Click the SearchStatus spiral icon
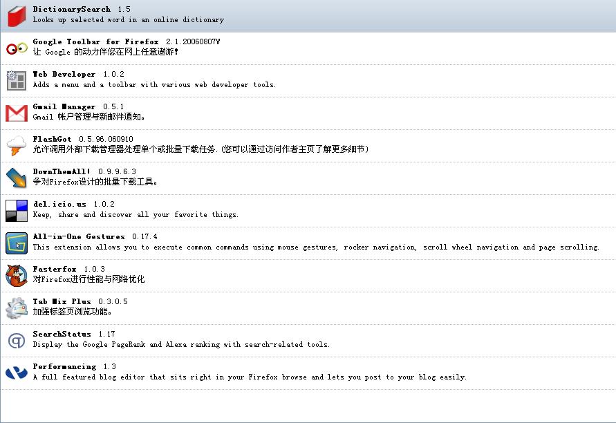The image size is (616, 423). click(x=17, y=341)
